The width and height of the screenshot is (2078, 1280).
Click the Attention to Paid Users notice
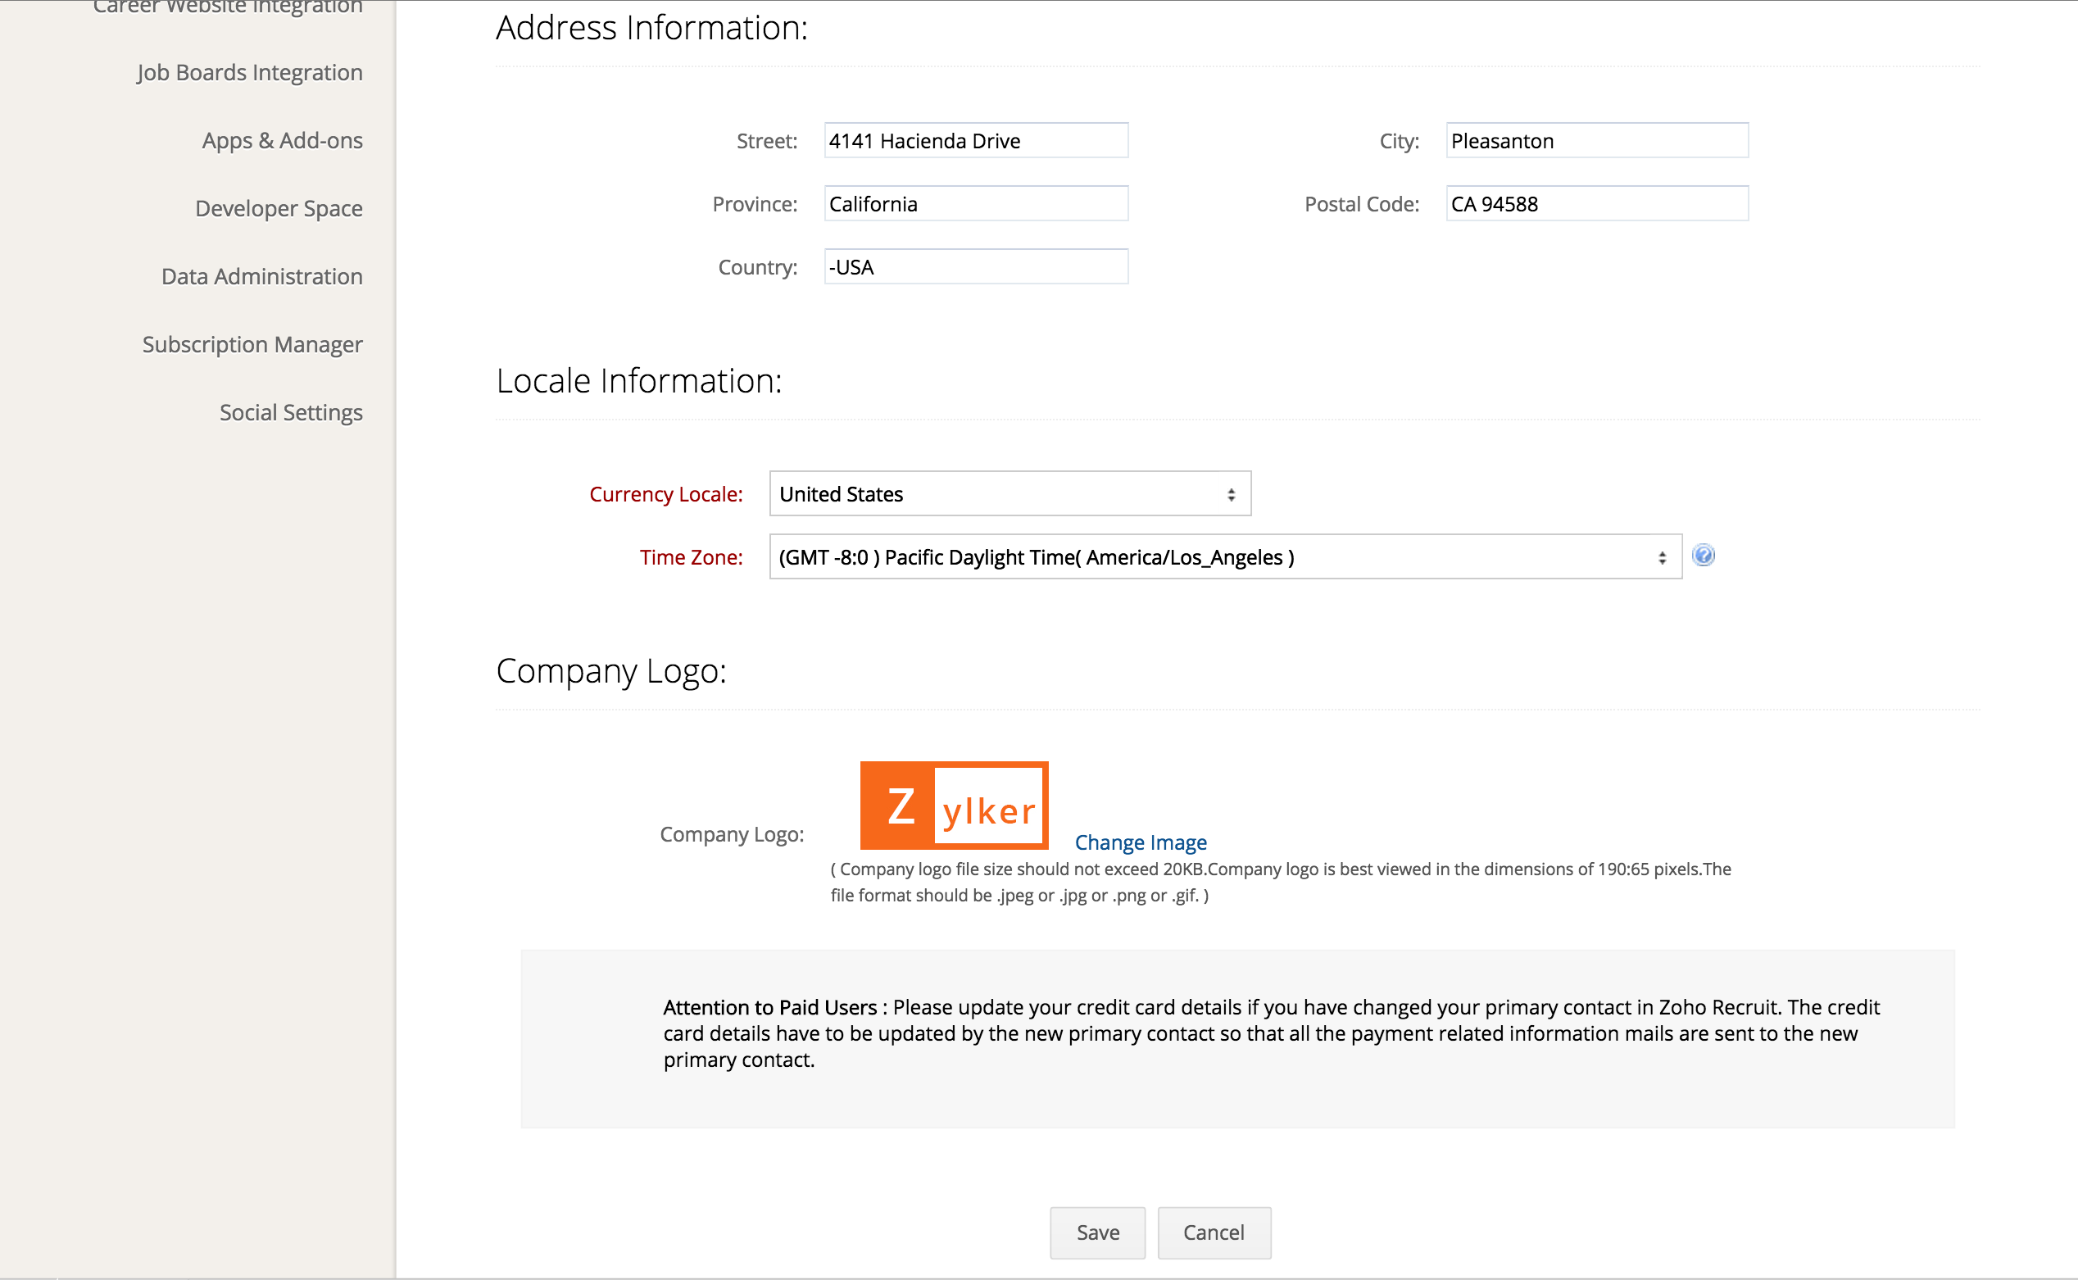pos(1237,1033)
